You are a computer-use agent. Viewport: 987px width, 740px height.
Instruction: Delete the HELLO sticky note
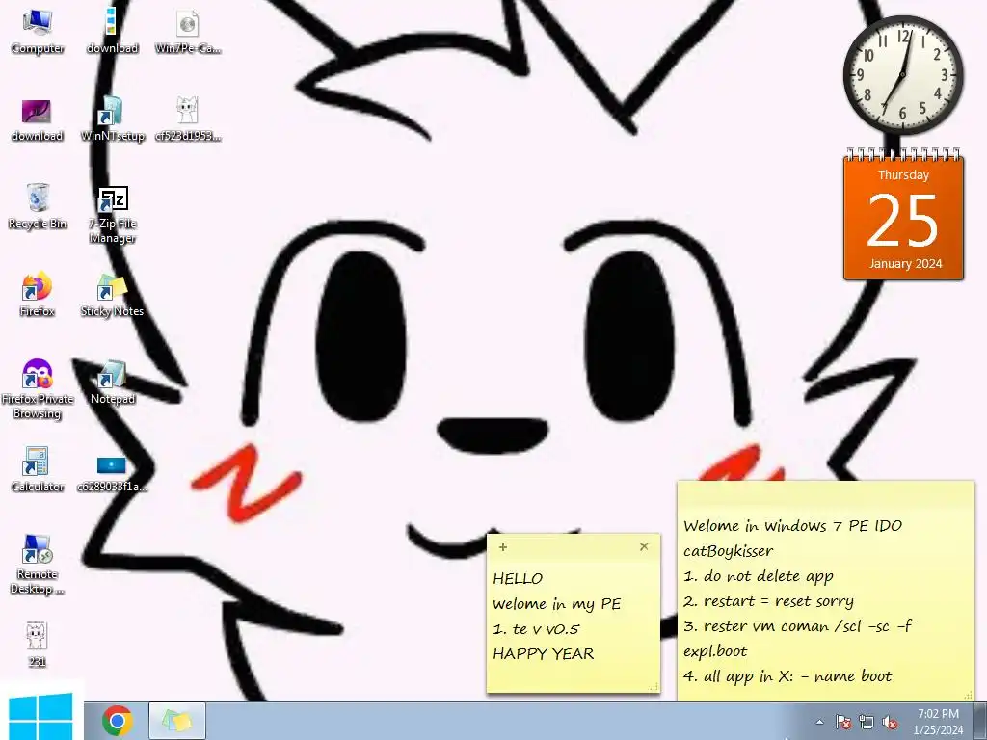(644, 547)
